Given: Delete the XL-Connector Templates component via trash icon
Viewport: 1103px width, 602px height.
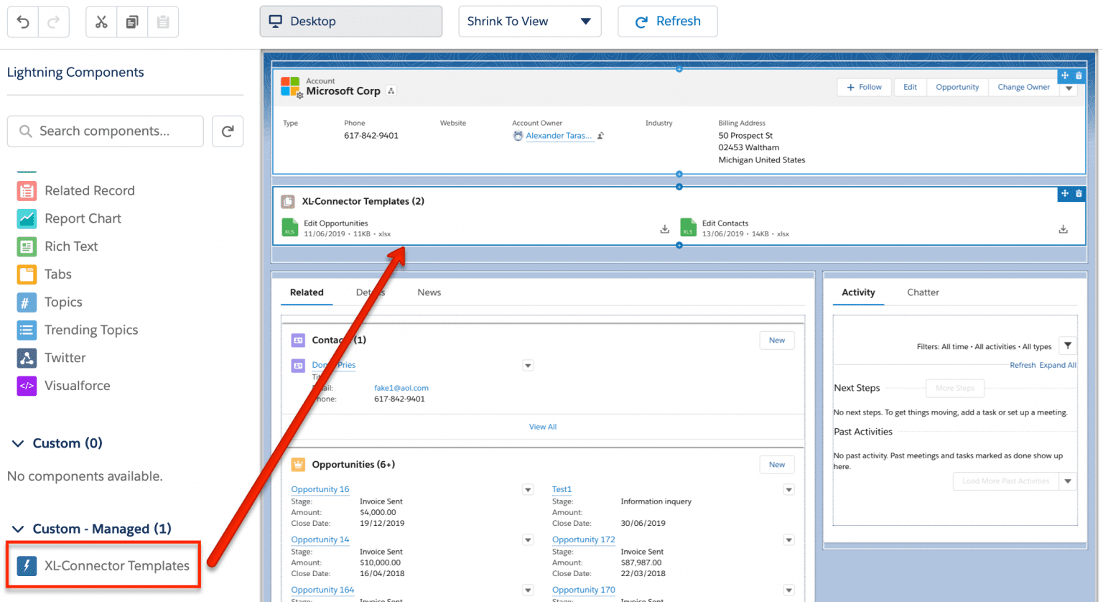Looking at the screenshot, I should pyautogui.click(x=1079, y=193).
